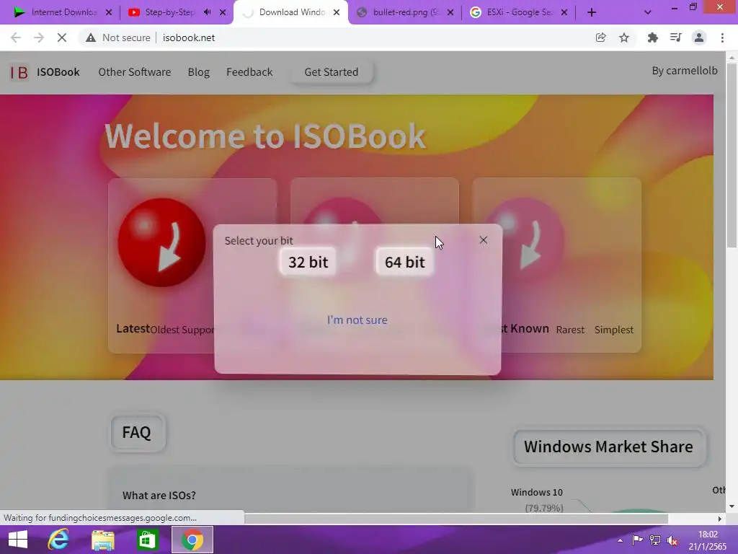Open the Chrome profile icon

pyautogui.click(x=699, y=38)
